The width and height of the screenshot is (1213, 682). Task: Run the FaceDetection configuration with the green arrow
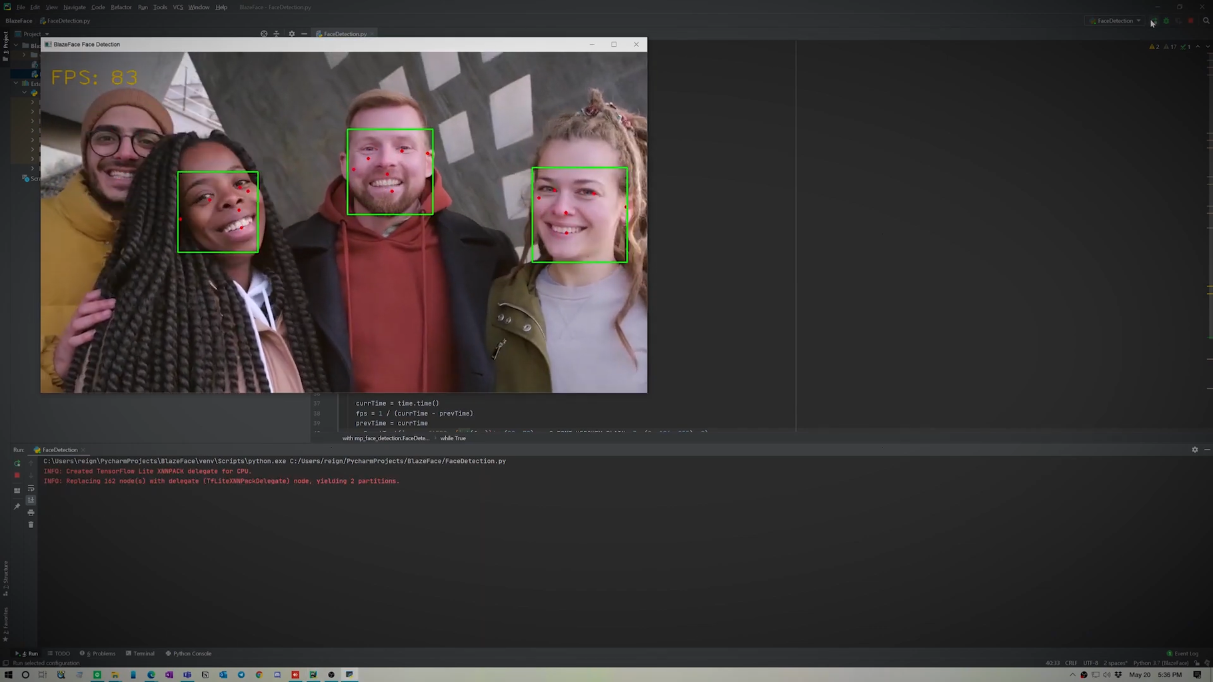1154,21
